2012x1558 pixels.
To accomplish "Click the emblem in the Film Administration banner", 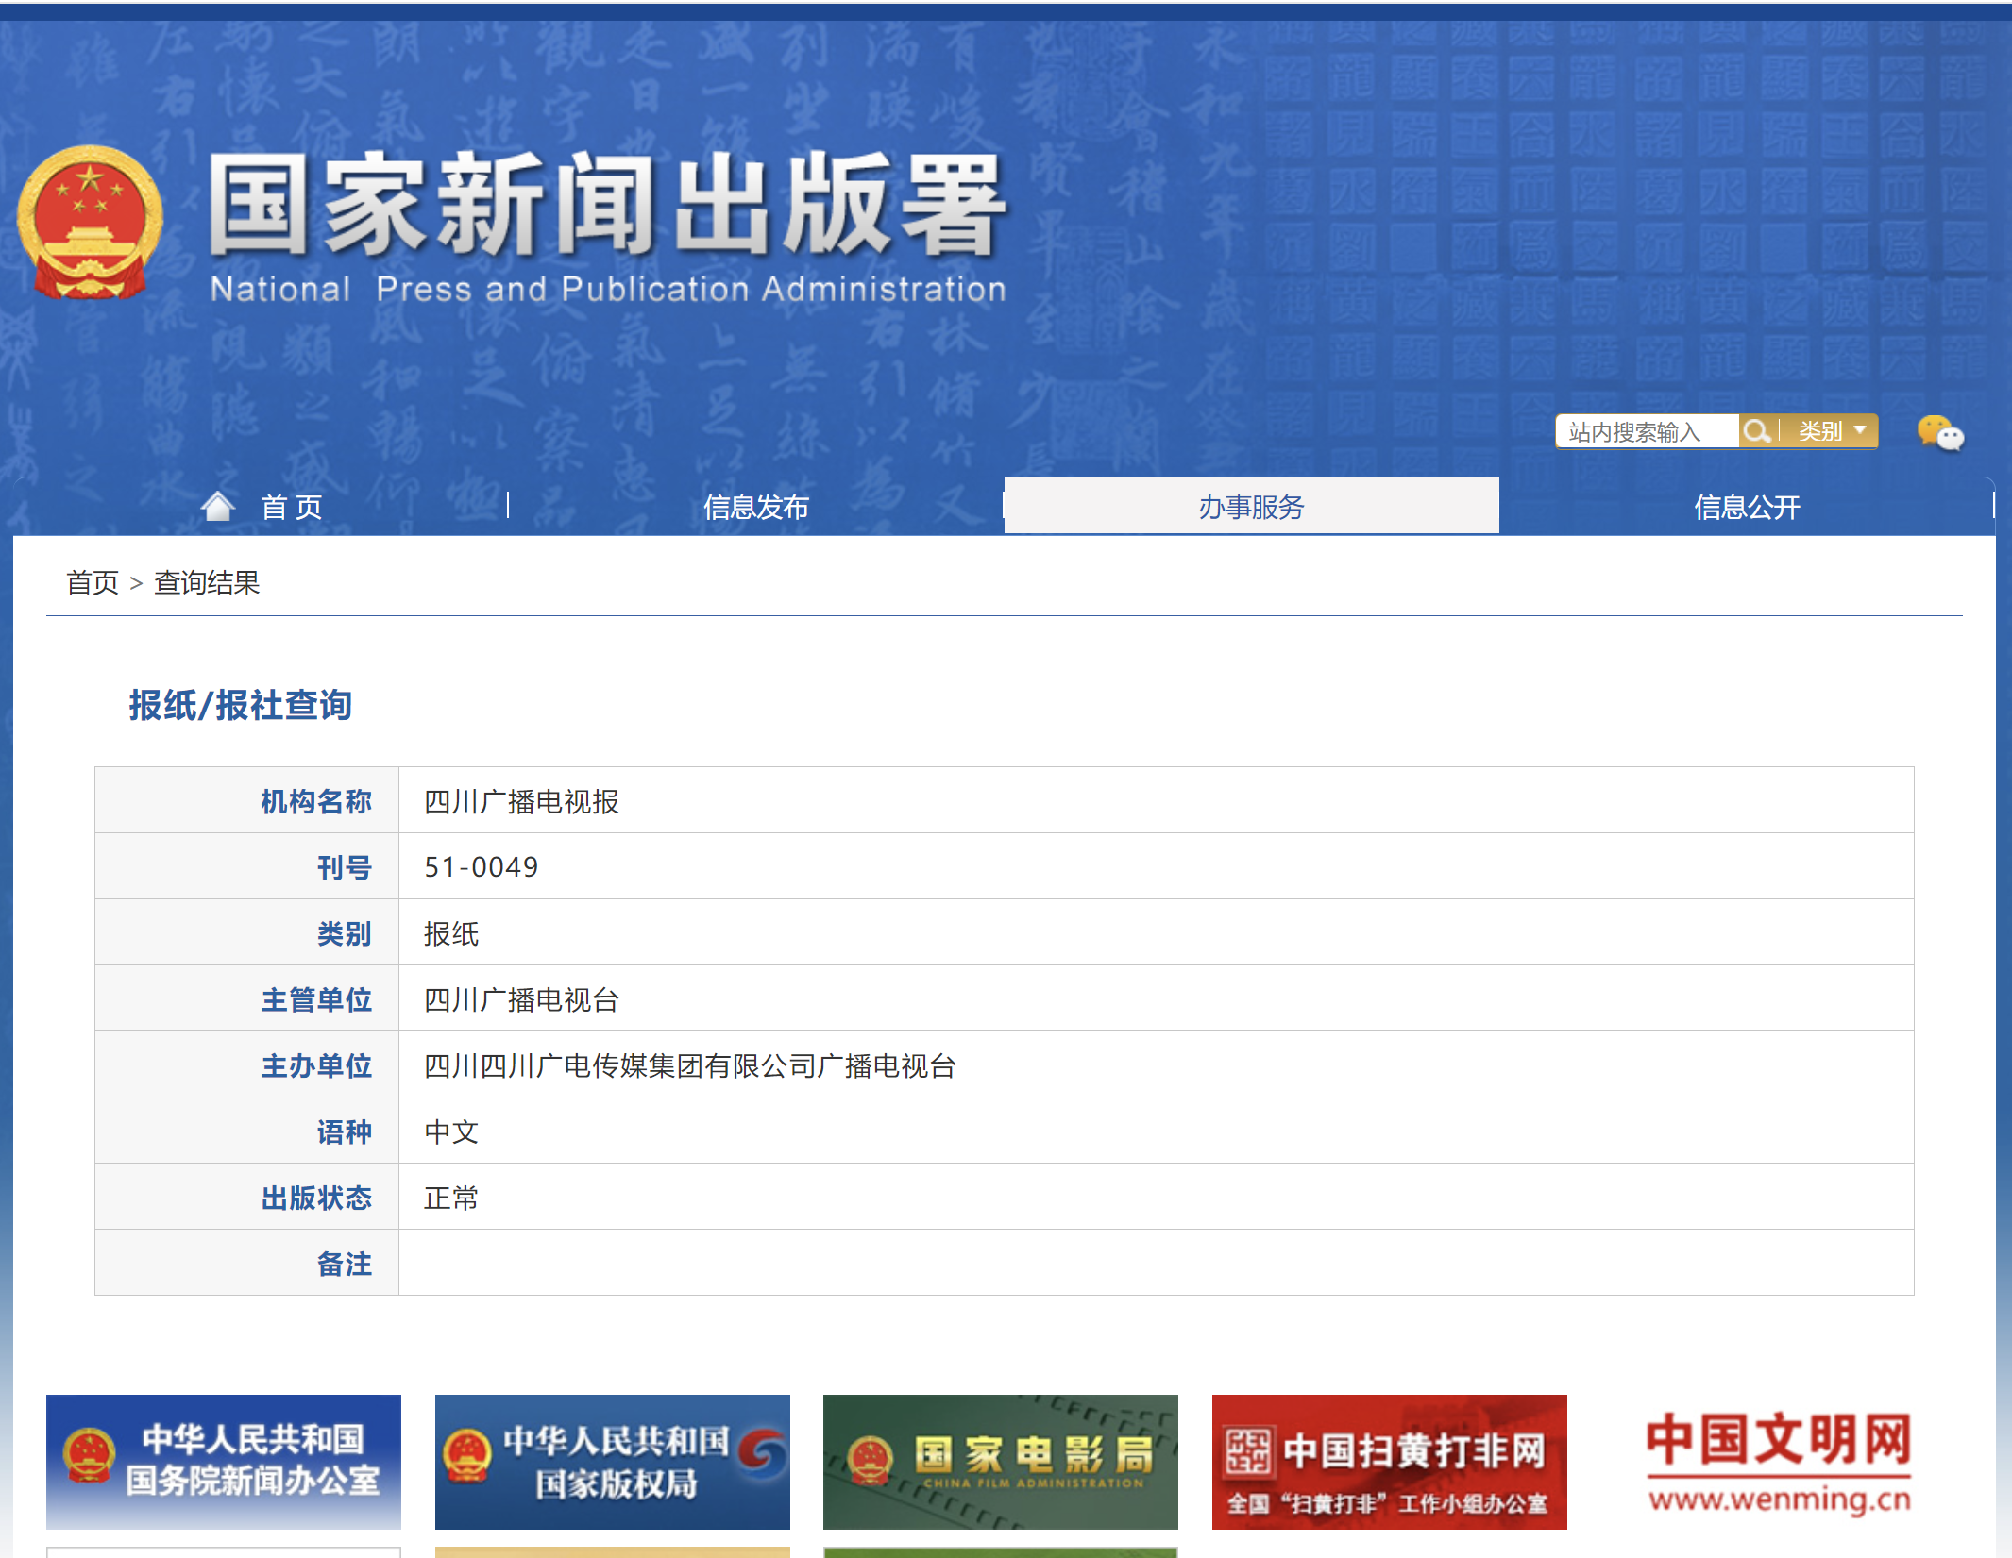I will coord(870,1459).
